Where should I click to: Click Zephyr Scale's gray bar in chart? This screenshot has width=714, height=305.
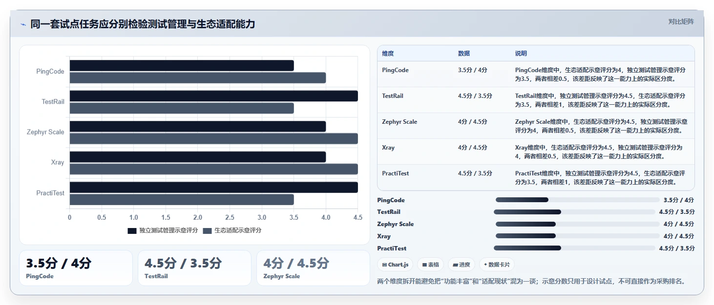214,139
